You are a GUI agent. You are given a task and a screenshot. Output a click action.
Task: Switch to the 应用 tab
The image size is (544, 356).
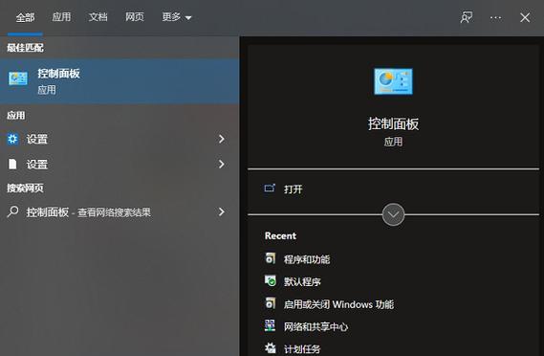tap(61, 16)
